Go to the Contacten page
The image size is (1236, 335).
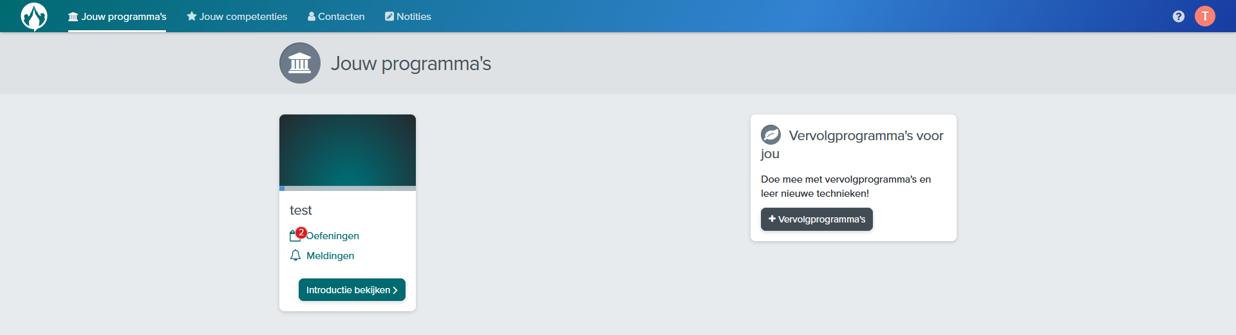pos(336,17)
